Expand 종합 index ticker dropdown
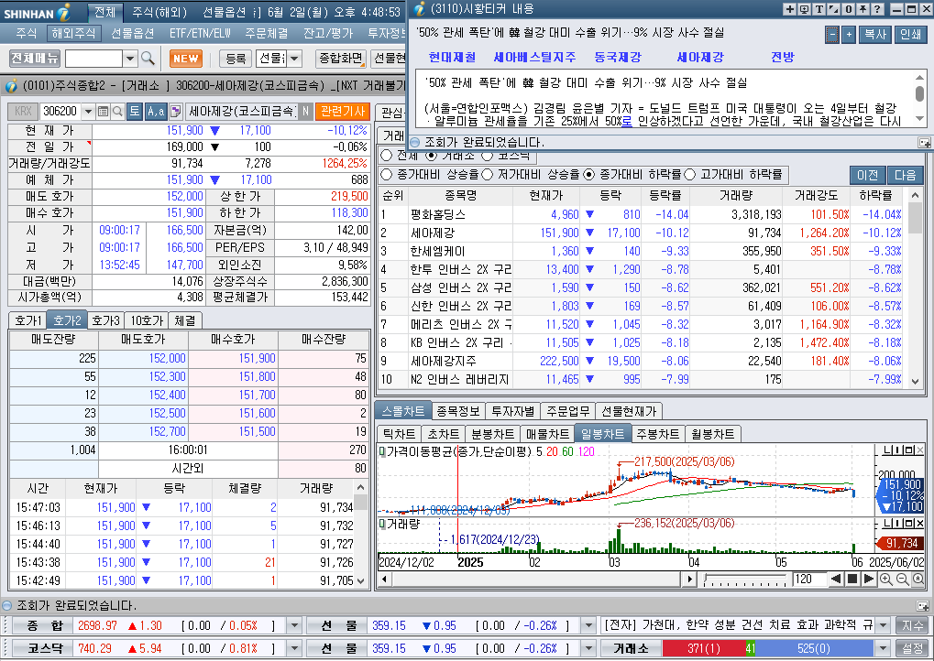This screenshot has width=934, height=661. pos(294,625)
